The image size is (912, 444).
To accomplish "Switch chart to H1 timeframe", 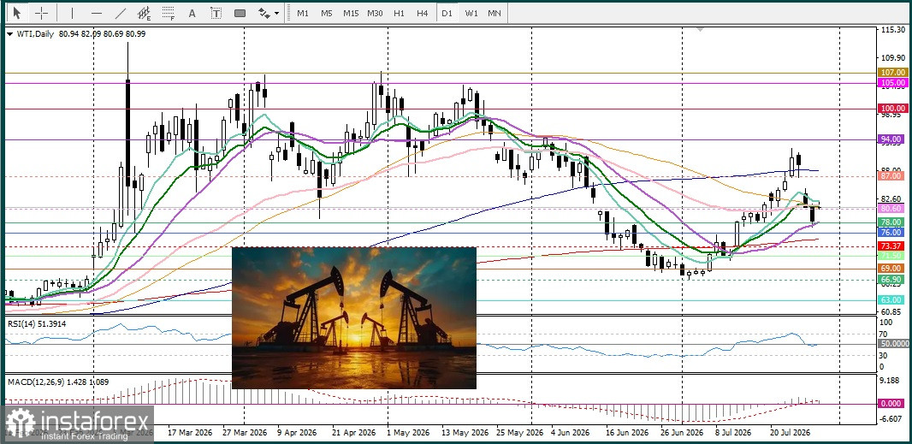I will coord(399,13).
